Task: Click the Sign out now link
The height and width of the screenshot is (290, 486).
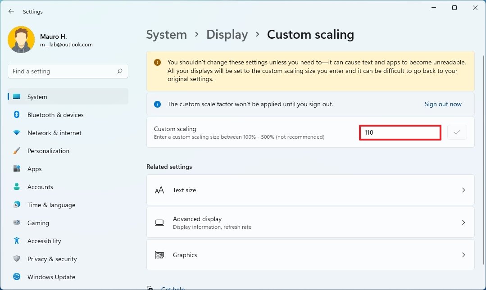Action: pyautogui.click(x=443, y=104)
